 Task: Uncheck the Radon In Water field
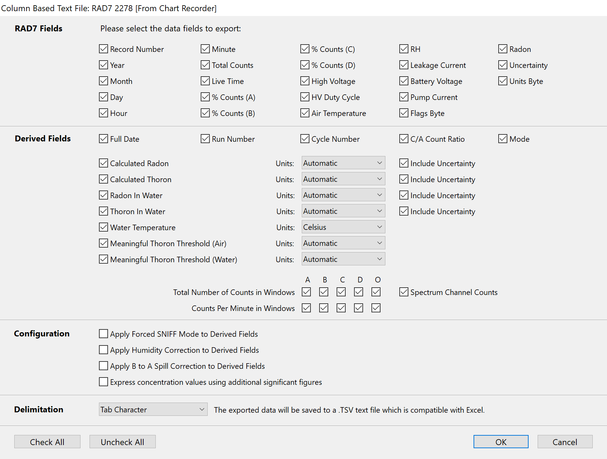coord(103,195)
